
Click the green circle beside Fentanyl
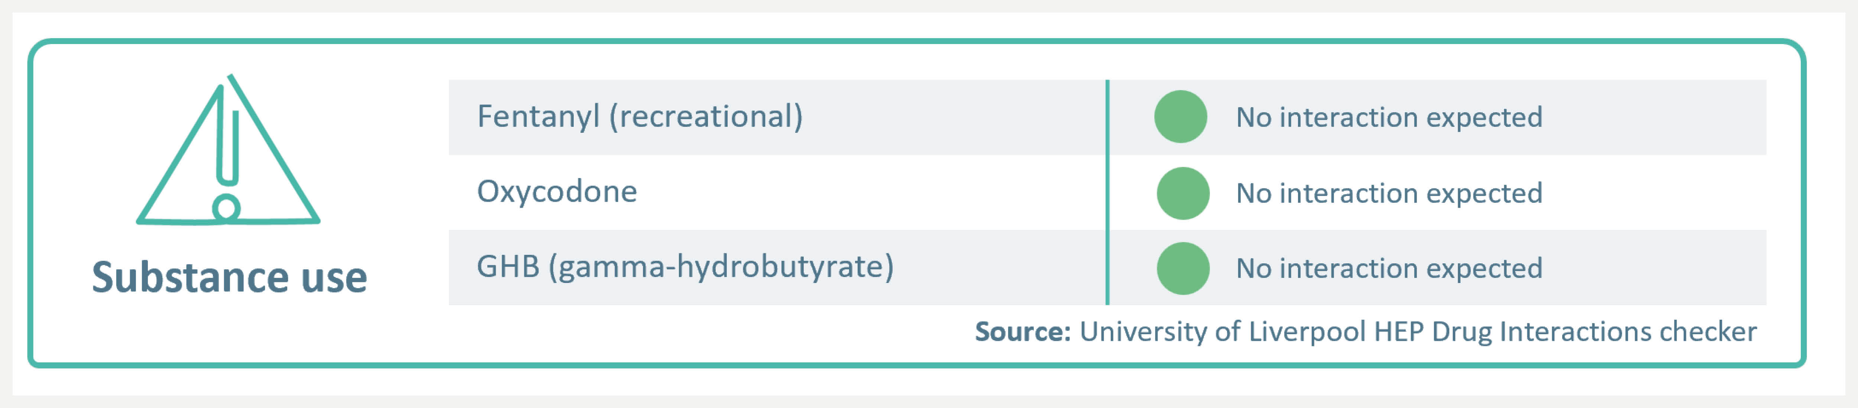1181,116
